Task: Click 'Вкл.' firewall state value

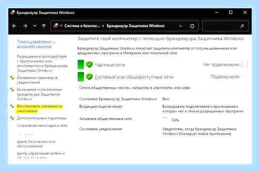Action: coord(166,99)
